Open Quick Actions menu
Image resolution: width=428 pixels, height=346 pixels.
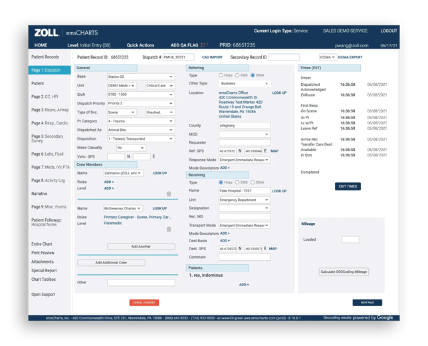[140, 45]
